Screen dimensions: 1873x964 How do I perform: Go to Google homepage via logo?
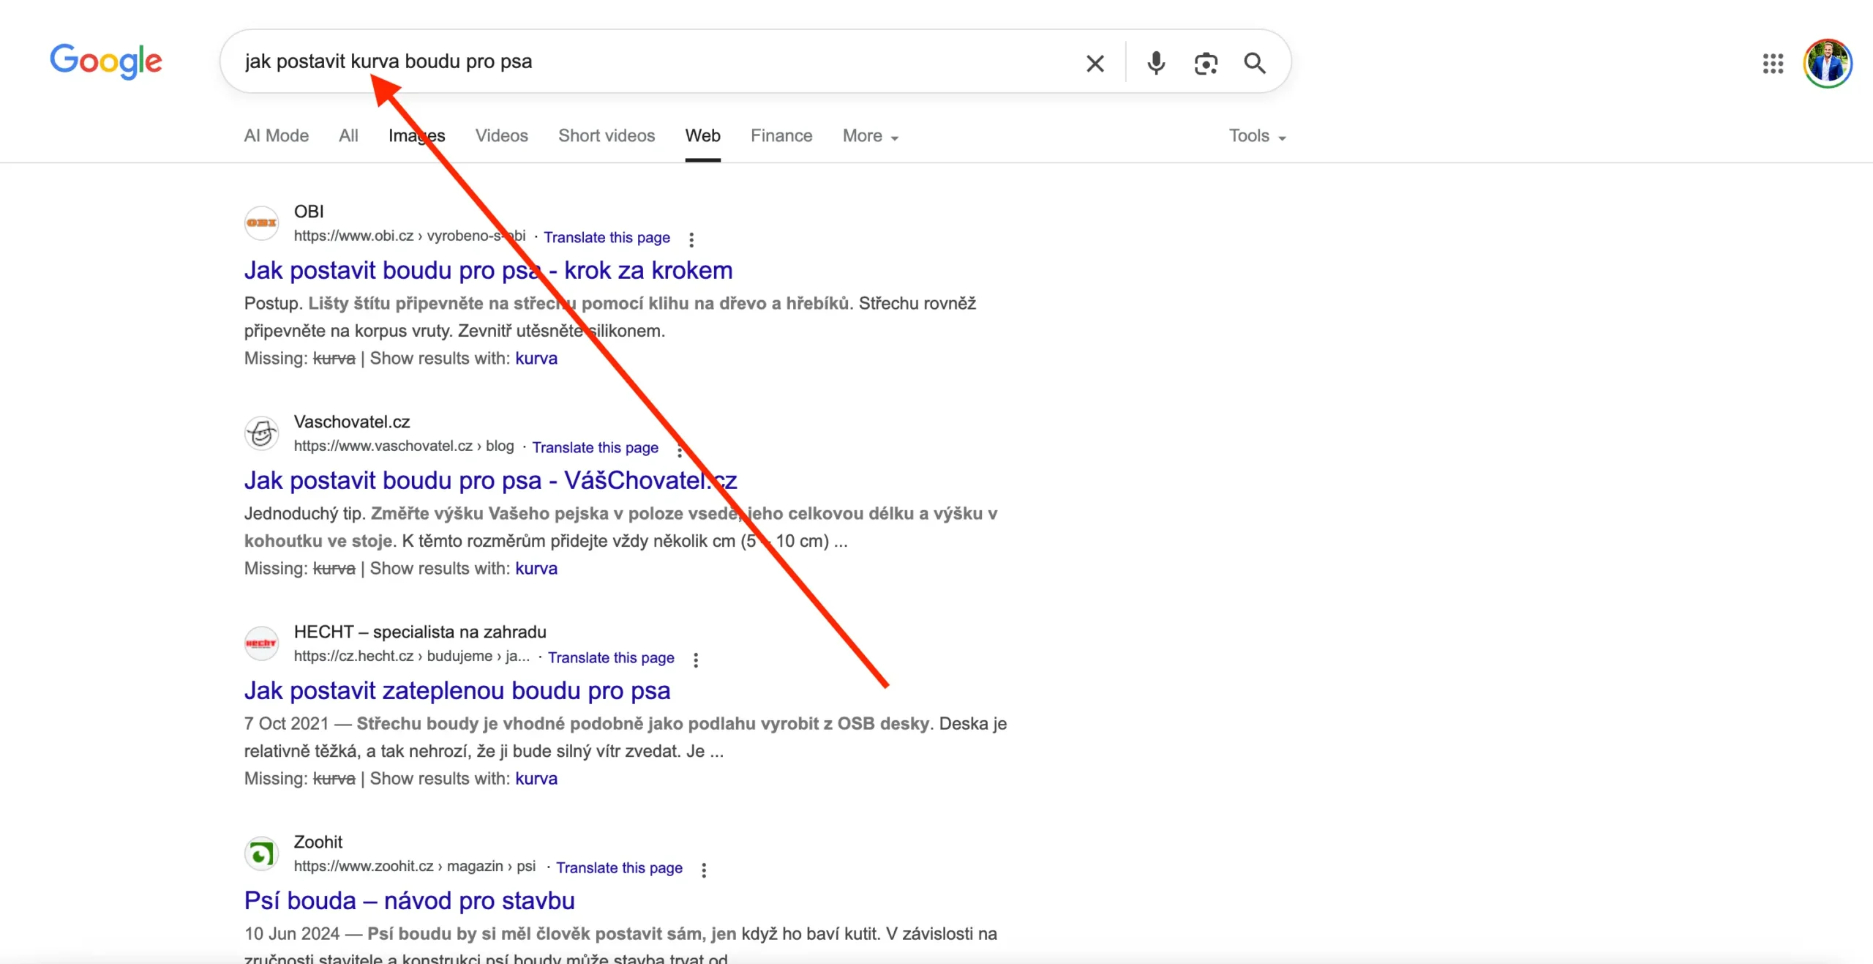click(106, 61)
